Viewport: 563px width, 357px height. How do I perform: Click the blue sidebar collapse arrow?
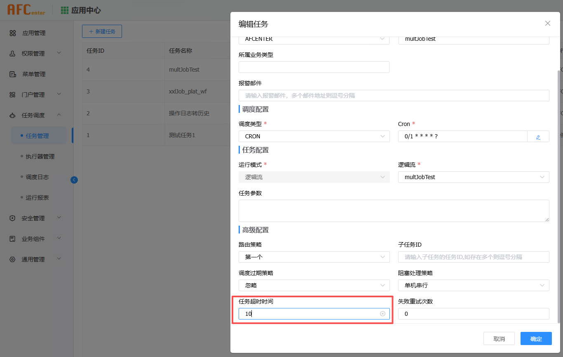coord(74,180)
